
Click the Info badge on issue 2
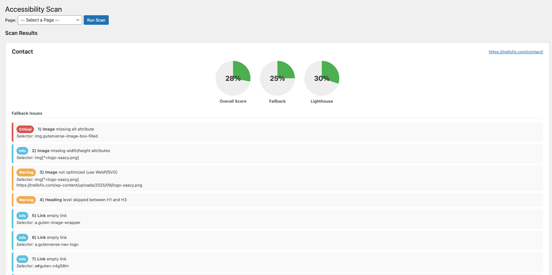click(22, 151)
